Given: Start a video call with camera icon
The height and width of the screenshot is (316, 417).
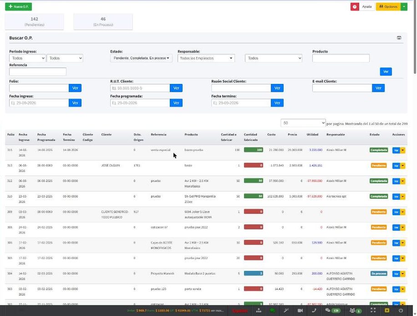Looking at the screenshot, I should click(x=300, y=311).
